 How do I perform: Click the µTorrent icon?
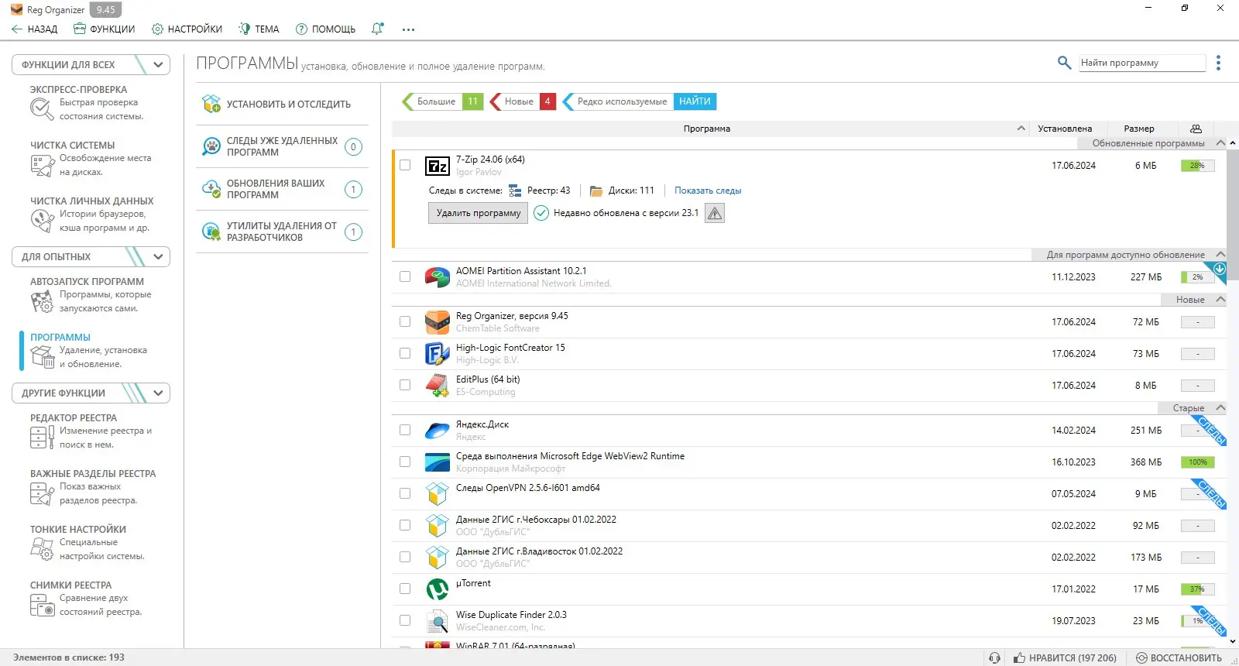(x=438, y=589)
